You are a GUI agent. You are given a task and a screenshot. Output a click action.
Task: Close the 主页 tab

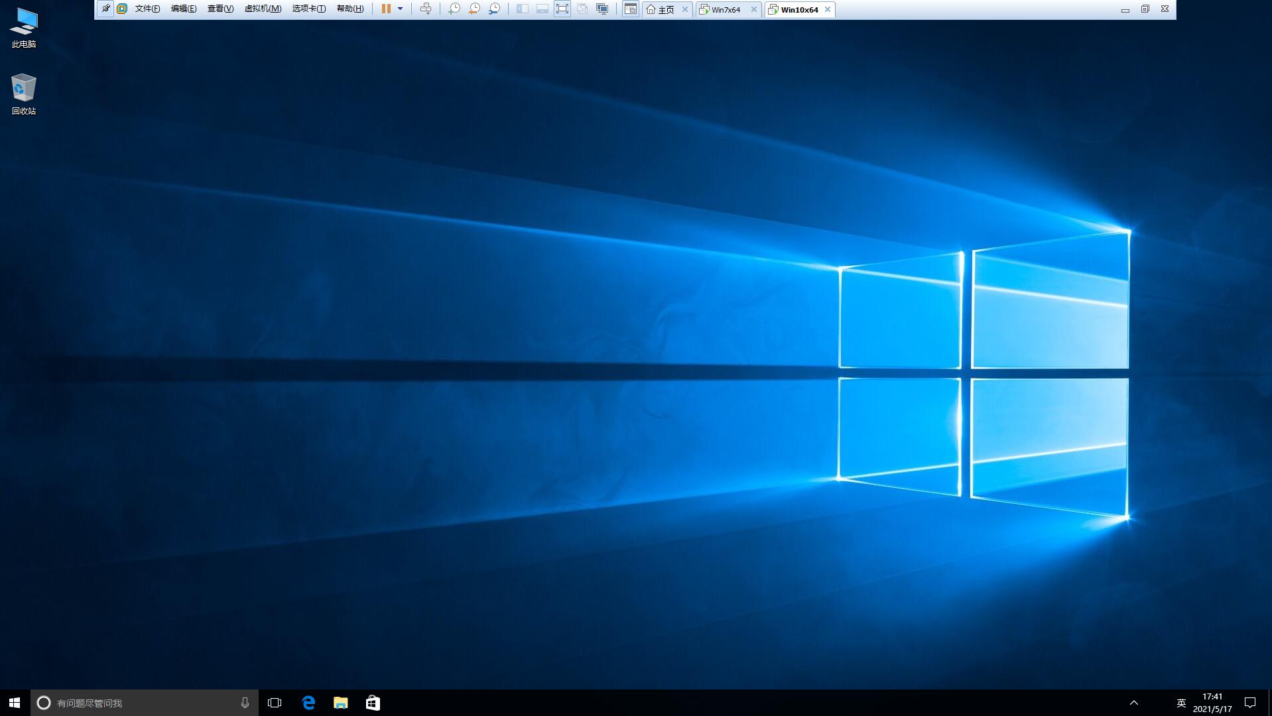click(685, 9)
